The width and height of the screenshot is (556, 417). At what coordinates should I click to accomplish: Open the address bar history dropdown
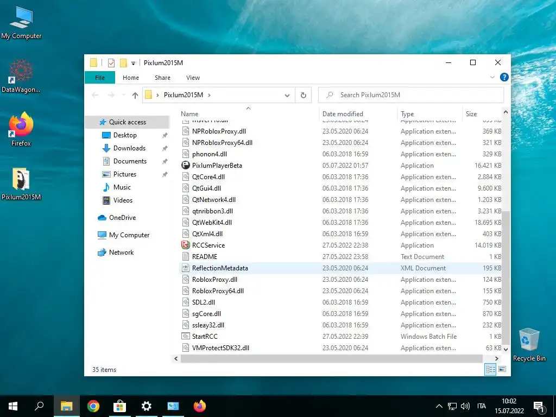287,95
